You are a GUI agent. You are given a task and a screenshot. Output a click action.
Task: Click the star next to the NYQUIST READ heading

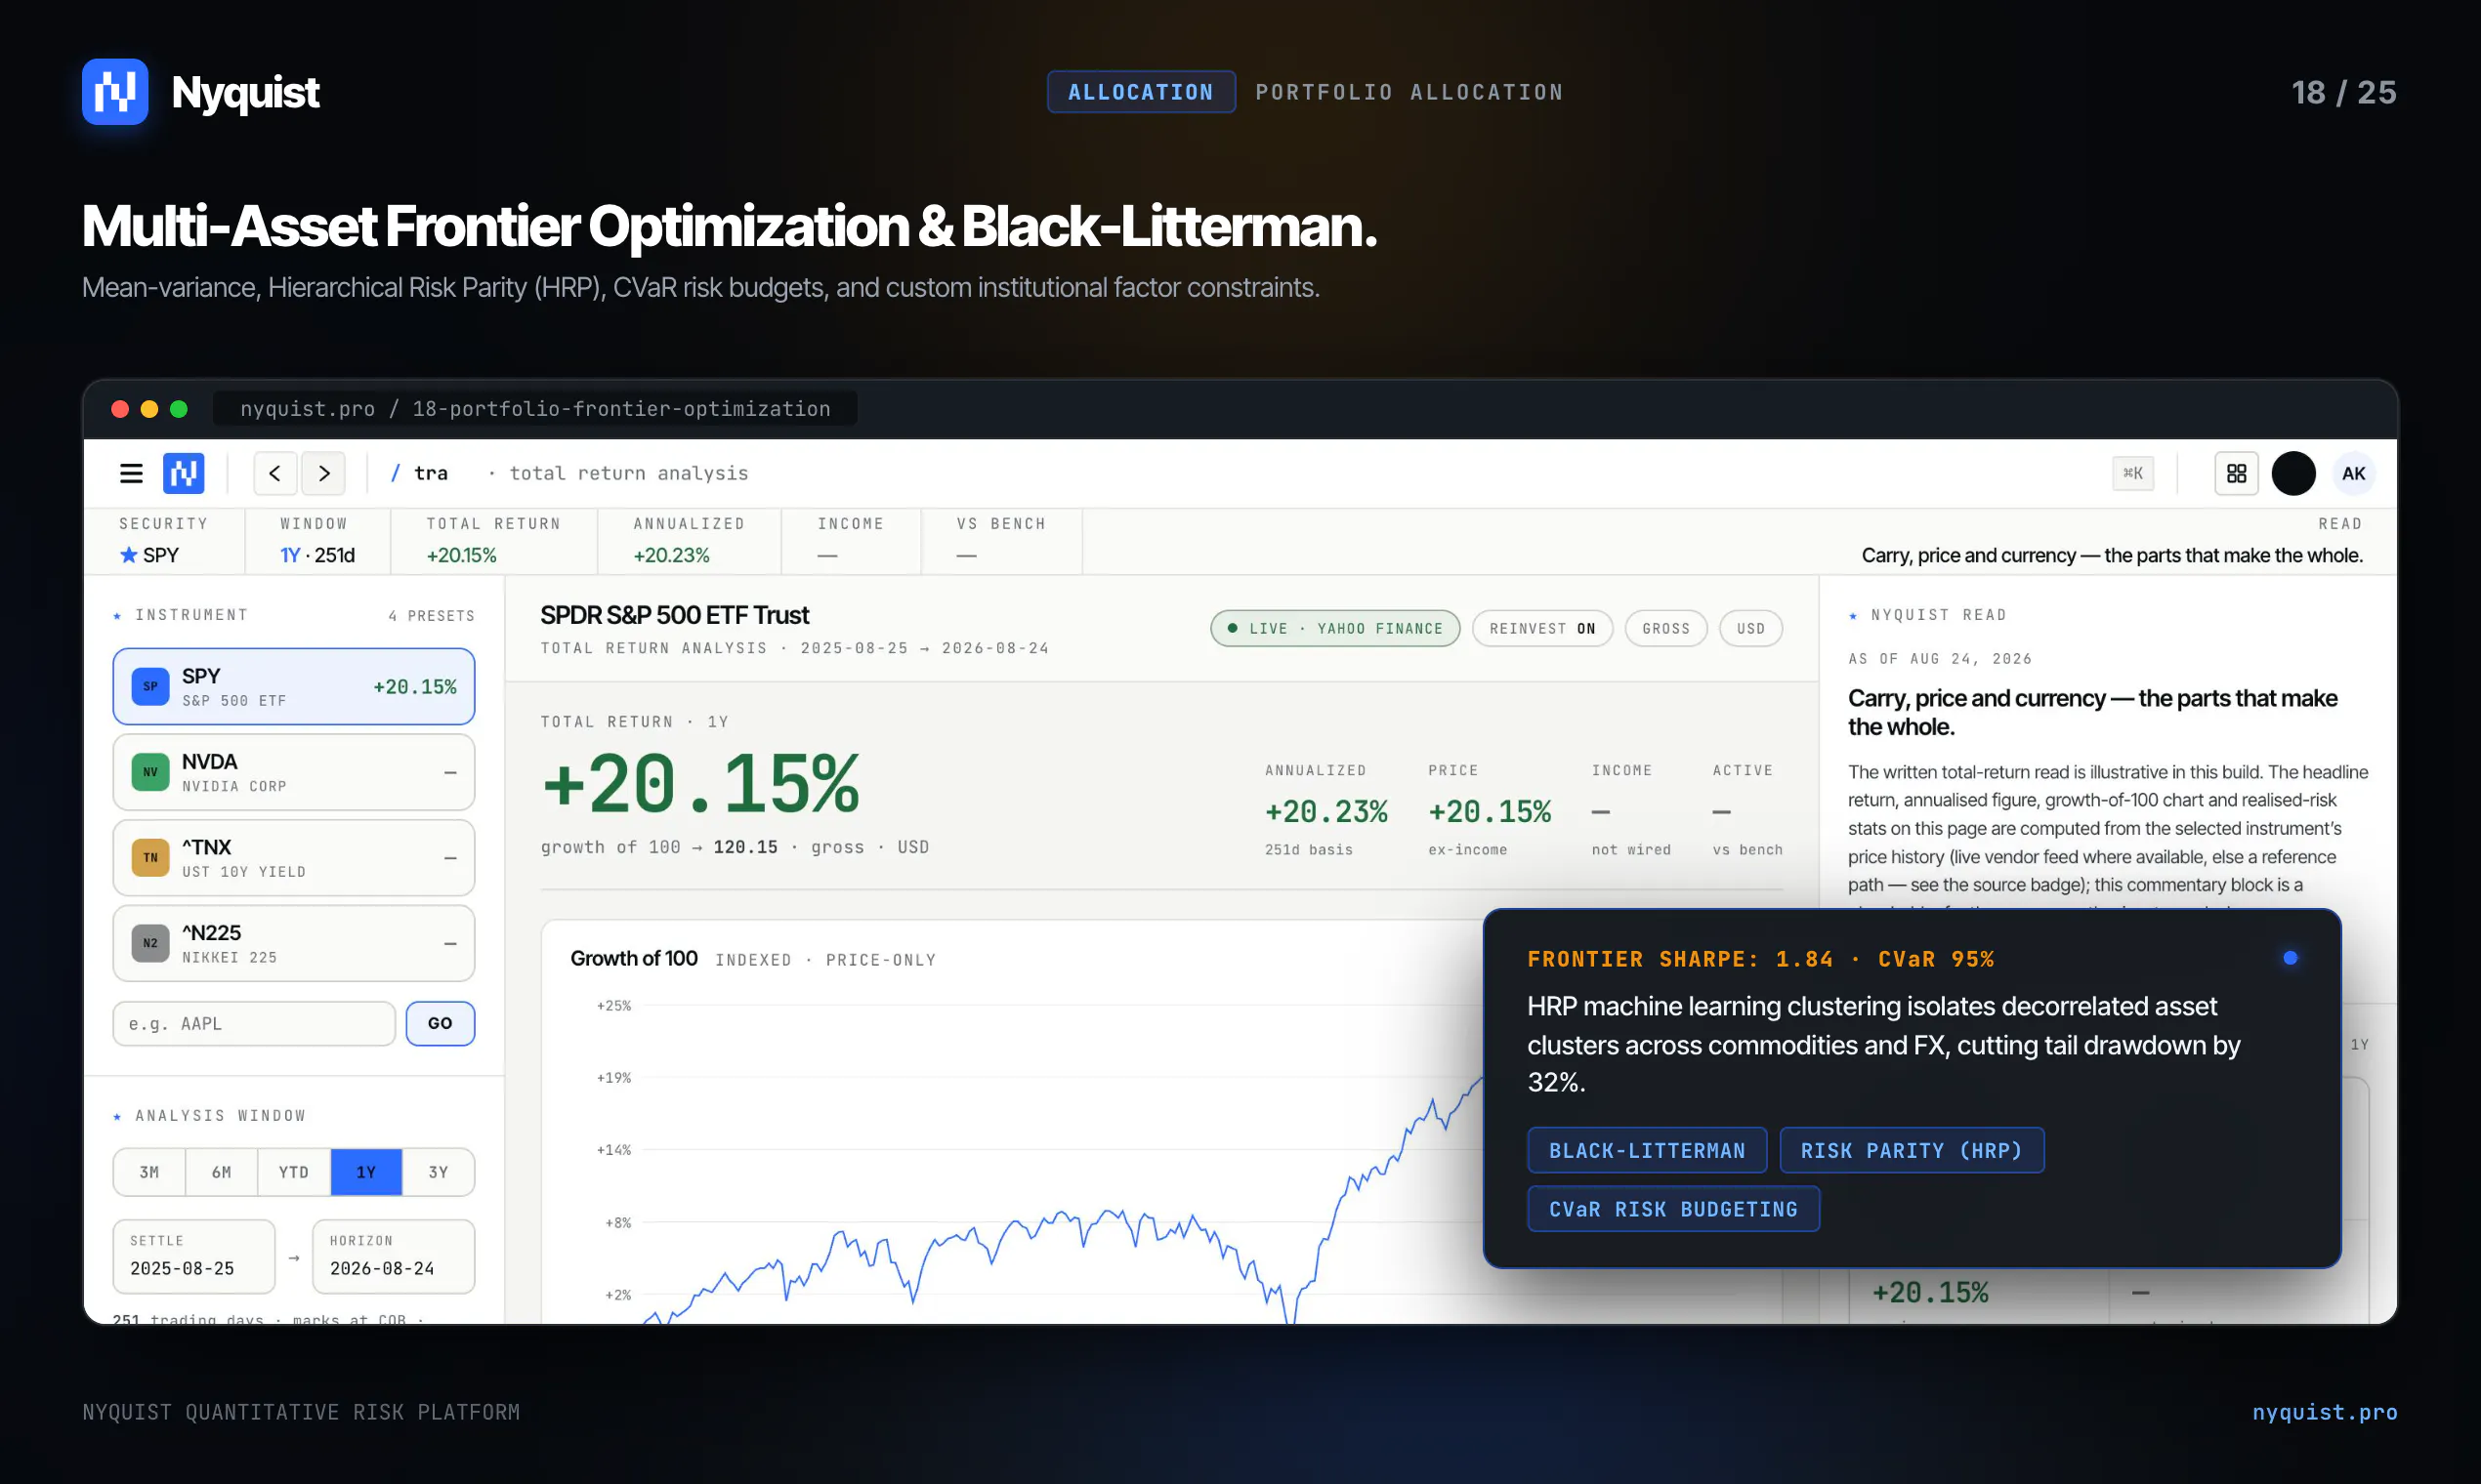point(1853,615)
